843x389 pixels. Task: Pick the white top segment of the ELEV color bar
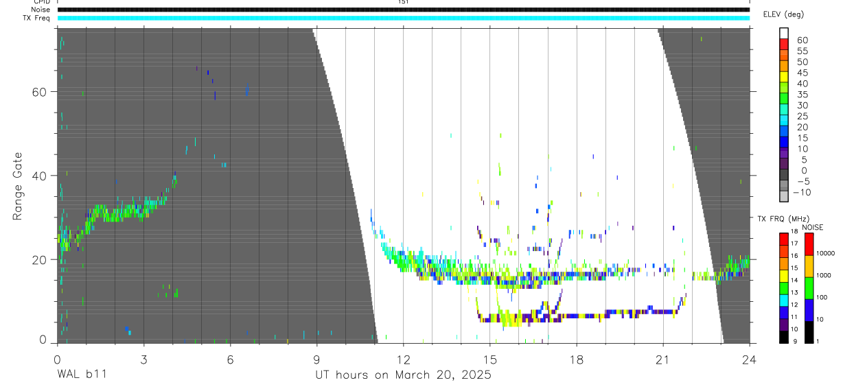pyautogui.click(x=784, y=33)
